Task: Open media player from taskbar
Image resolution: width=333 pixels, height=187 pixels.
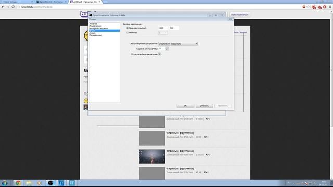Action: tap(40, 183)
